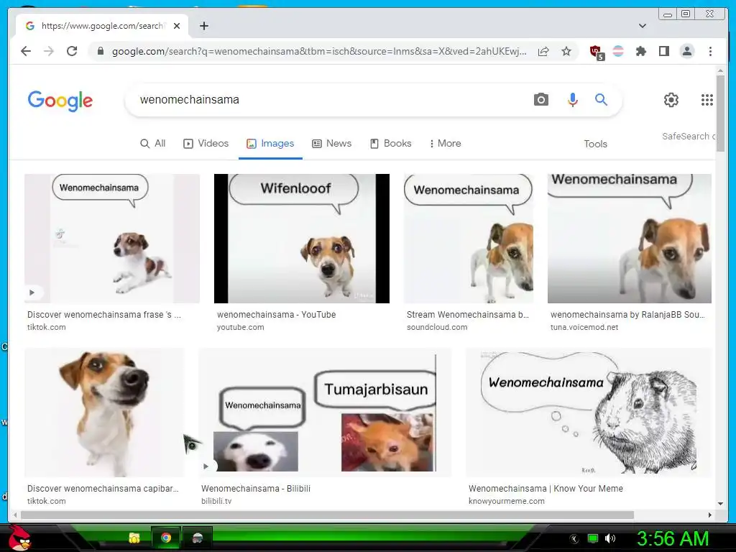Click the 3:56 AM taskbar clock
736x552 pixels.
tap(672, 539)
